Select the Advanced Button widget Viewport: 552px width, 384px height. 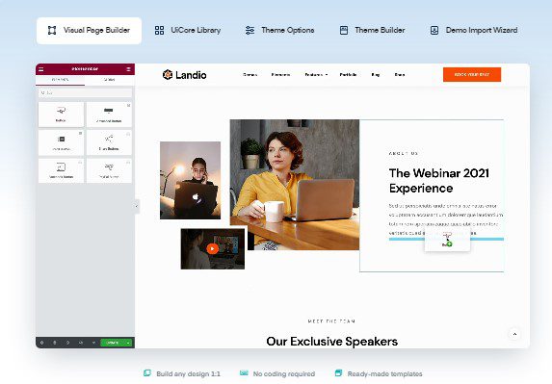click(109, 115)
